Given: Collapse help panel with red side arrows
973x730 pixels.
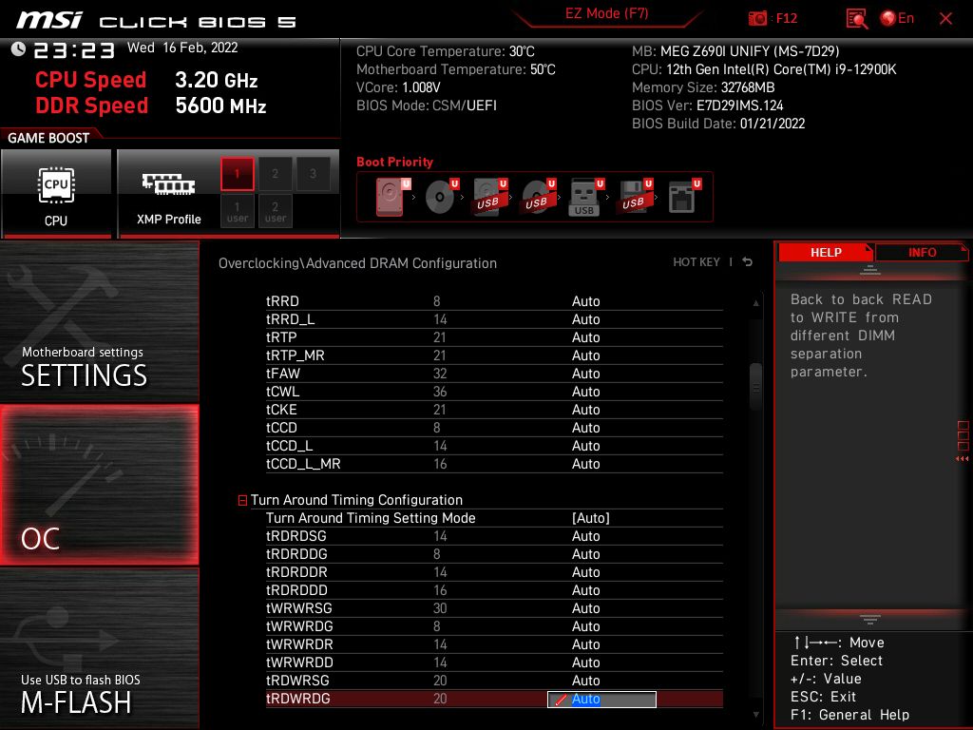Looking at the screenshot, I should click(x=963, y=459).
